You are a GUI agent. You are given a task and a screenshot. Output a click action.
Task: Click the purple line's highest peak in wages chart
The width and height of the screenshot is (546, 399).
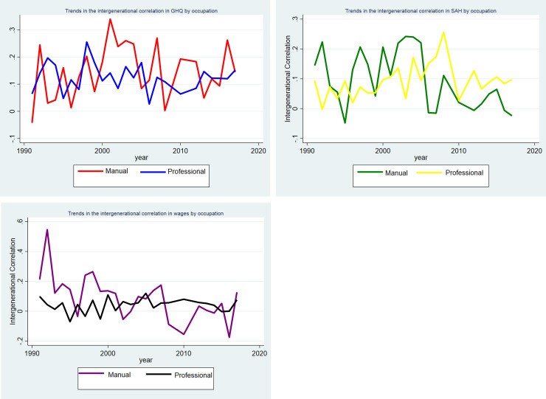tap(47, 230)
